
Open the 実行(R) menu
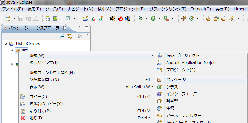[222, 9]
